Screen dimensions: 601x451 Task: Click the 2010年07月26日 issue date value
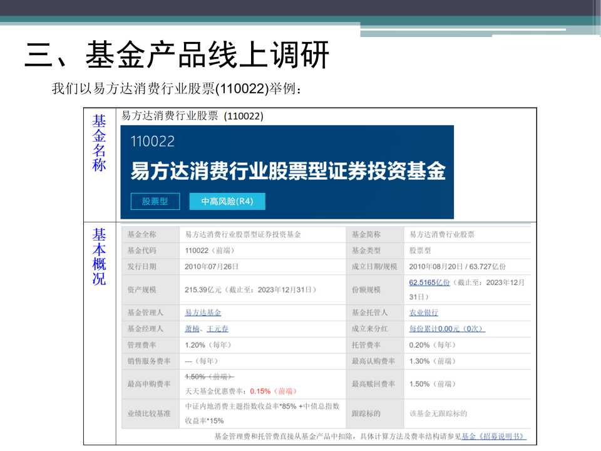pyautogui.click(x=212, y=266)
